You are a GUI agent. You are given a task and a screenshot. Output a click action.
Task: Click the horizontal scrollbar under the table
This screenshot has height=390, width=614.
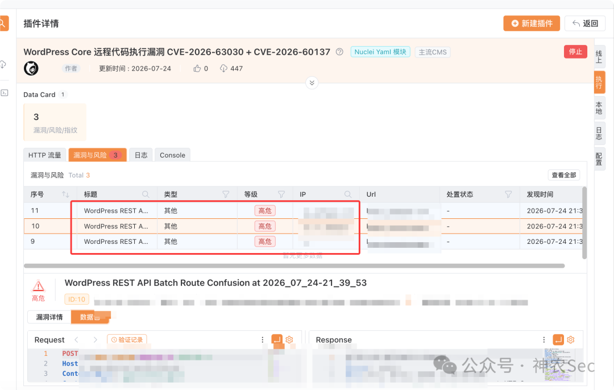click(x=294, y=266)
